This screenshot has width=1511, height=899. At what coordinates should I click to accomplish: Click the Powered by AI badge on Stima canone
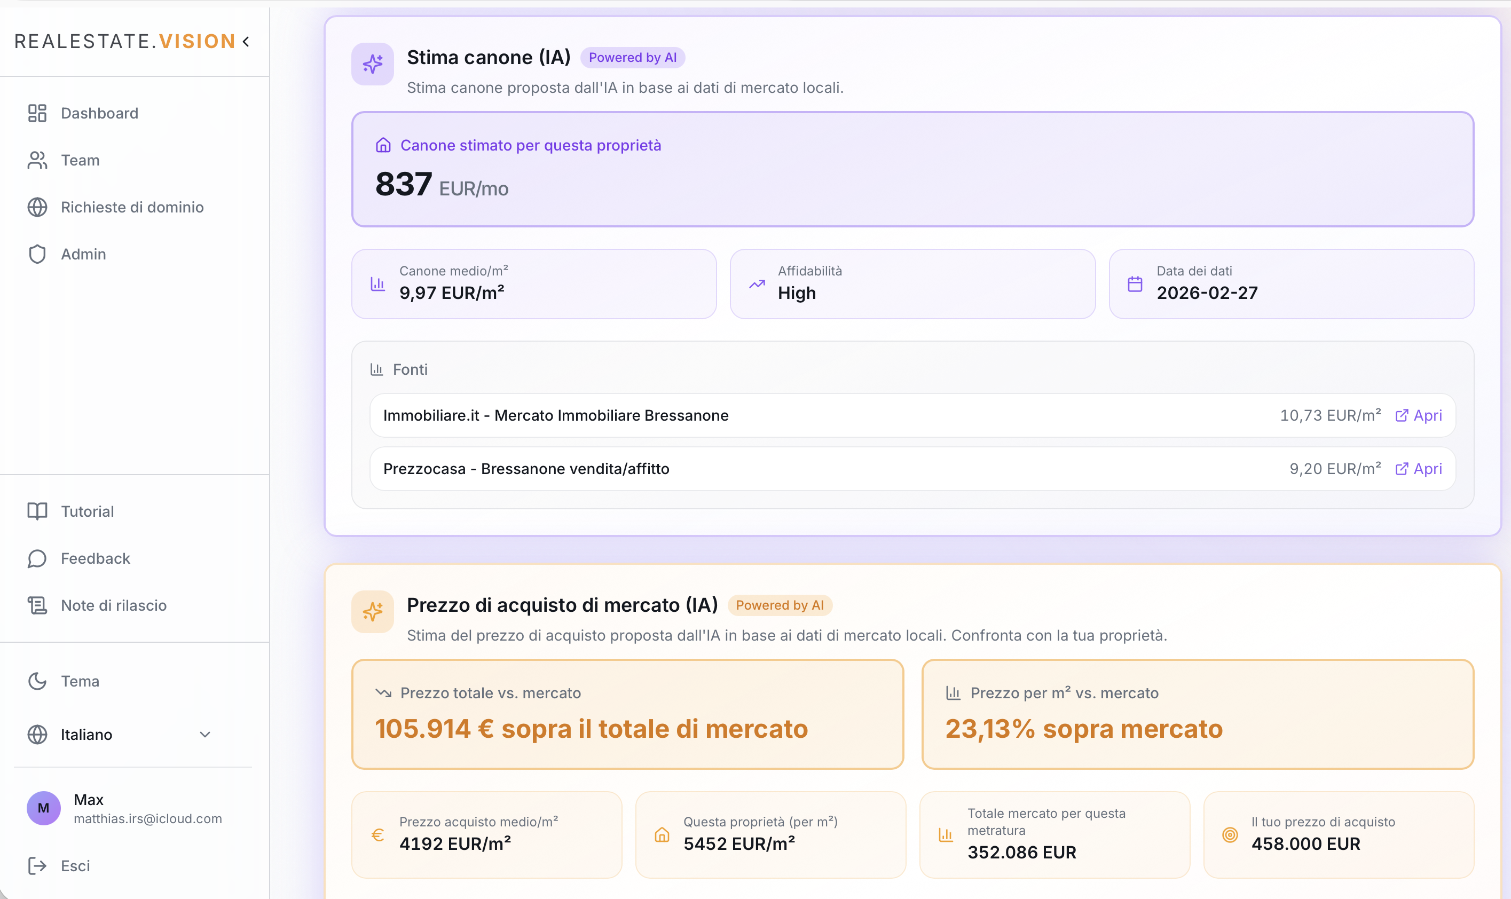[632, 57]
